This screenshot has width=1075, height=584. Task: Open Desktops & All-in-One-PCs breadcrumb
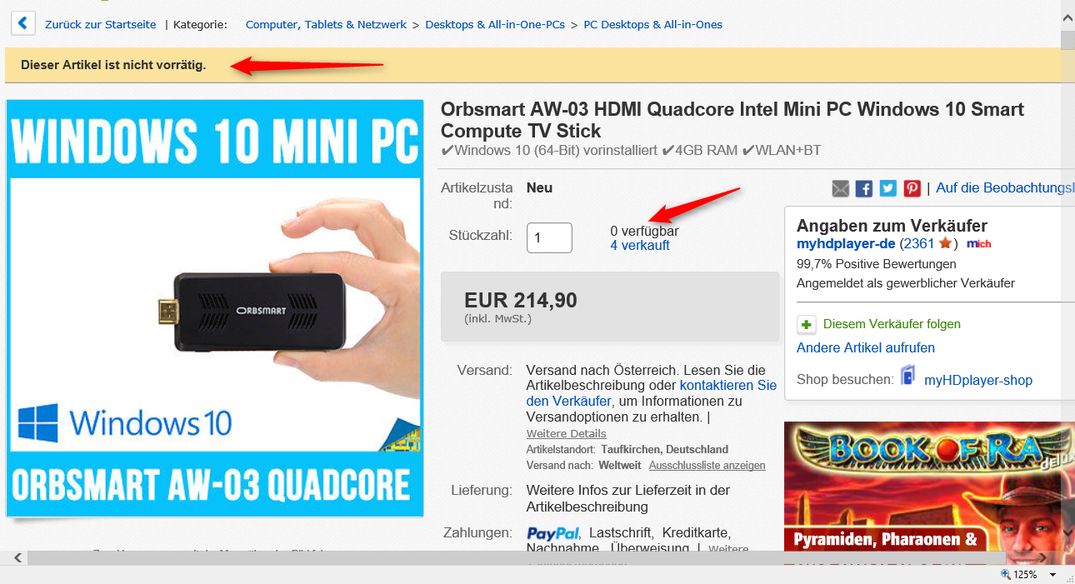495,24
